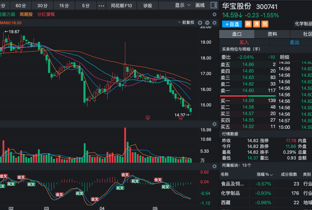Image resolution: width=312 pixels, height=210 pixels.
Task: Switch to the 15分 period
Action: (x=64, y=5)
